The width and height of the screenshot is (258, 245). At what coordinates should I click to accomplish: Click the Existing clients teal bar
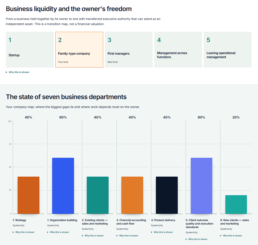(98, 195)
